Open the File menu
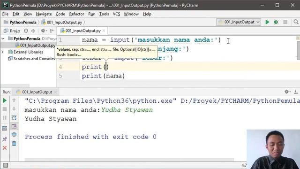 click(5, 14)
